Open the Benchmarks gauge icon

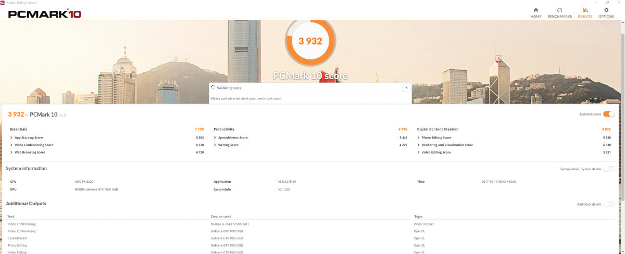559,10
